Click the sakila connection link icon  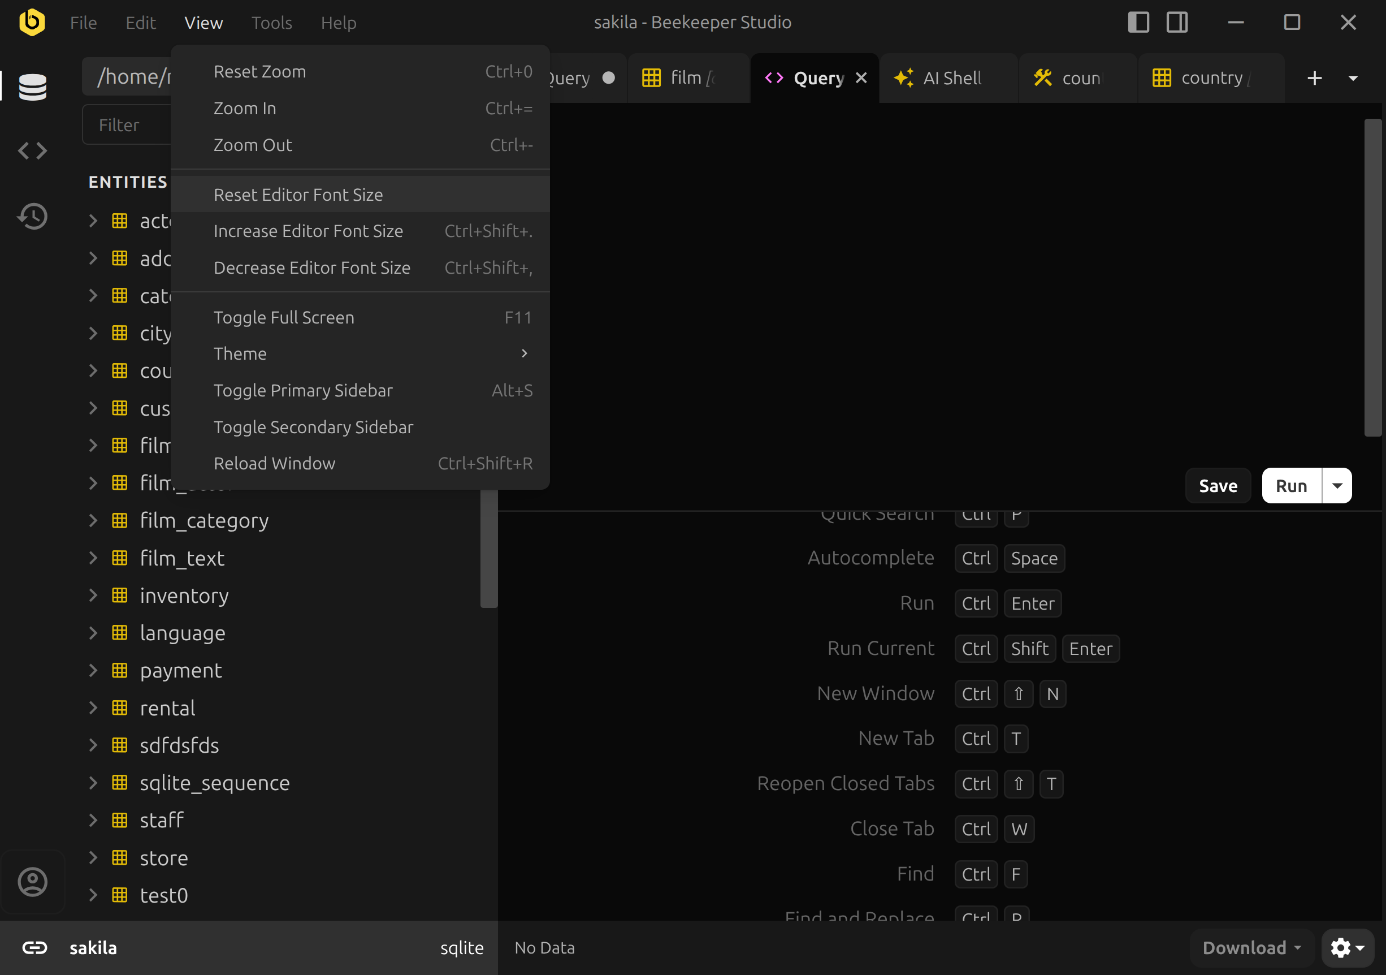(x=34, y=947)
